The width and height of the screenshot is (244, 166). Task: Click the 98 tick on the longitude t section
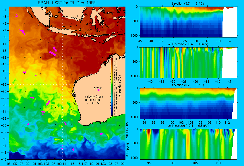coord(163,122)
